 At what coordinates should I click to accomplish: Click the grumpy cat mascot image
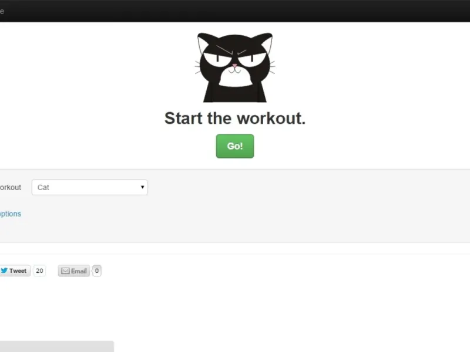(235, 67)
